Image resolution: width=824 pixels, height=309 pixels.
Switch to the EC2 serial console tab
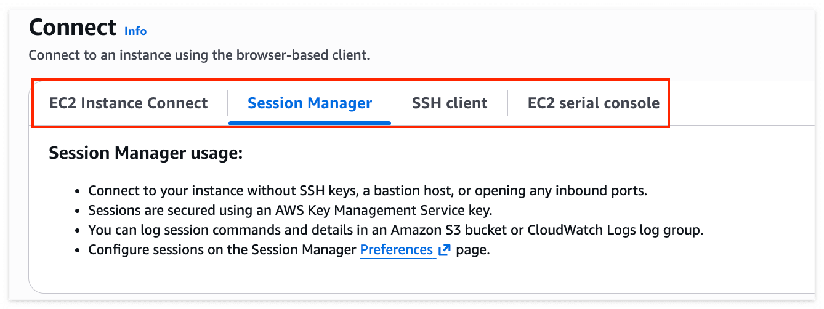coord(593,103)
